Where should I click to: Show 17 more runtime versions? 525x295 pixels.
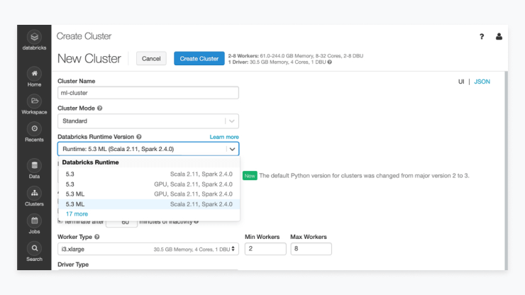pos(77,214)
